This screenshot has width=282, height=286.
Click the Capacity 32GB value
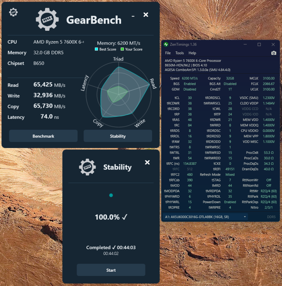230,78
